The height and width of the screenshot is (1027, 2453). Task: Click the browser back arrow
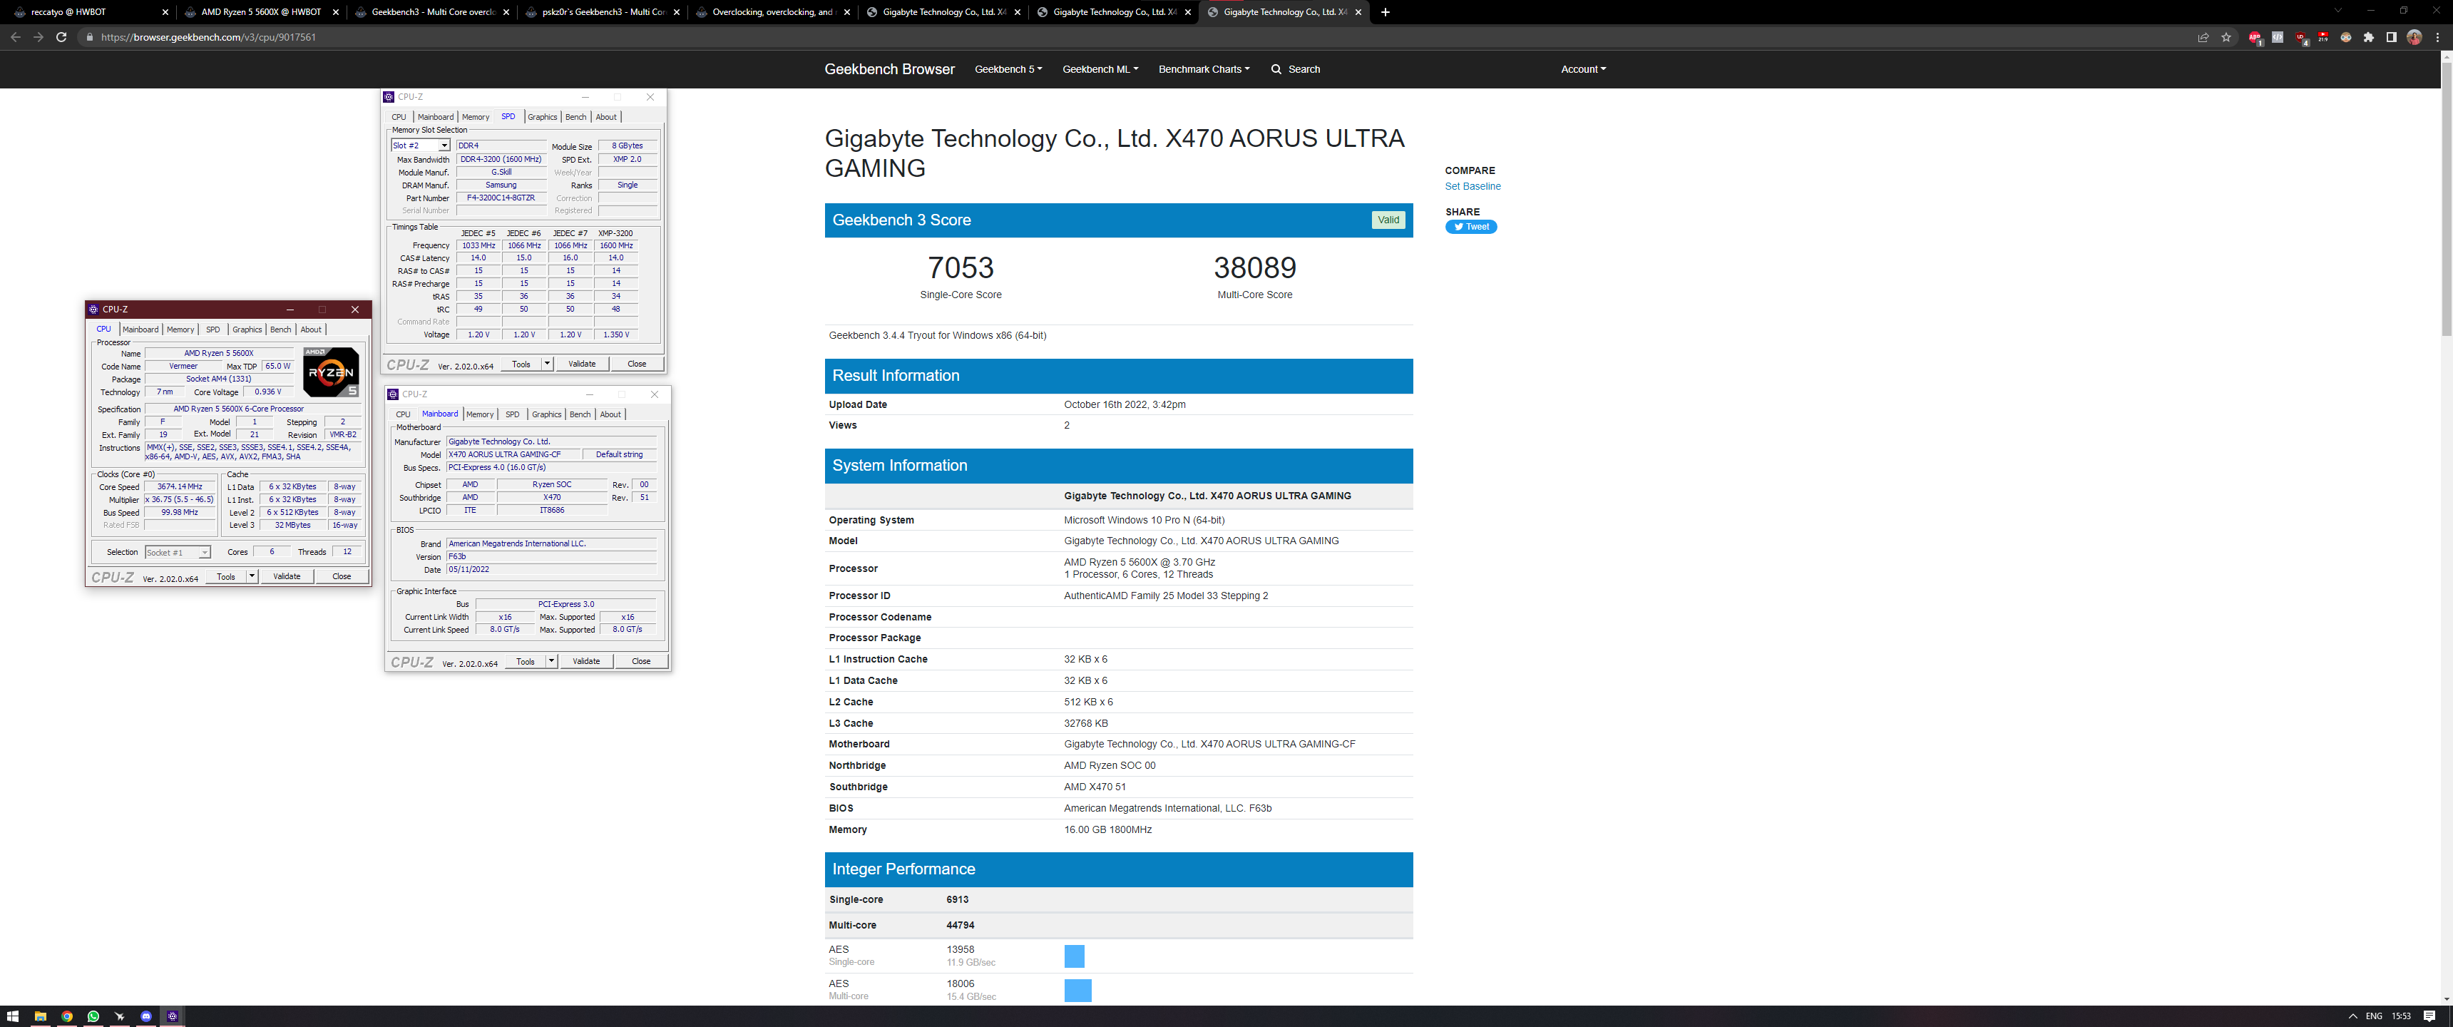click(15, 37)
